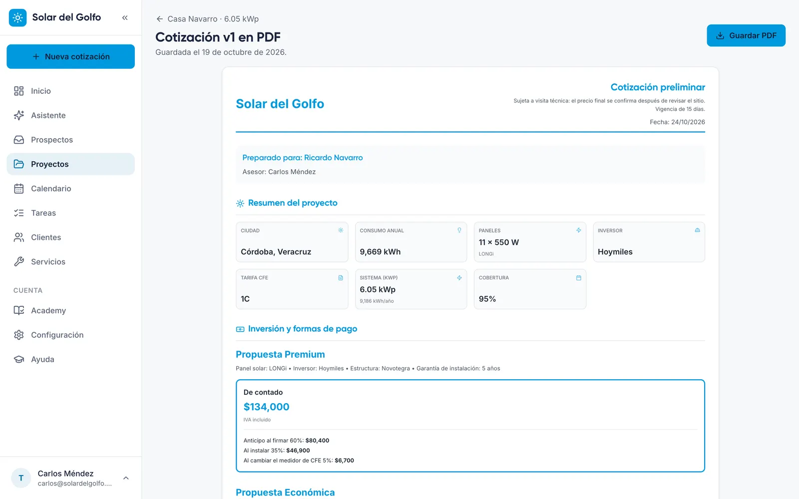Click the Casa Navarro · 6.05 kWp breadcrumb
Screen dimensions: 799x499
pyautogui.click(x=213, y=19)
